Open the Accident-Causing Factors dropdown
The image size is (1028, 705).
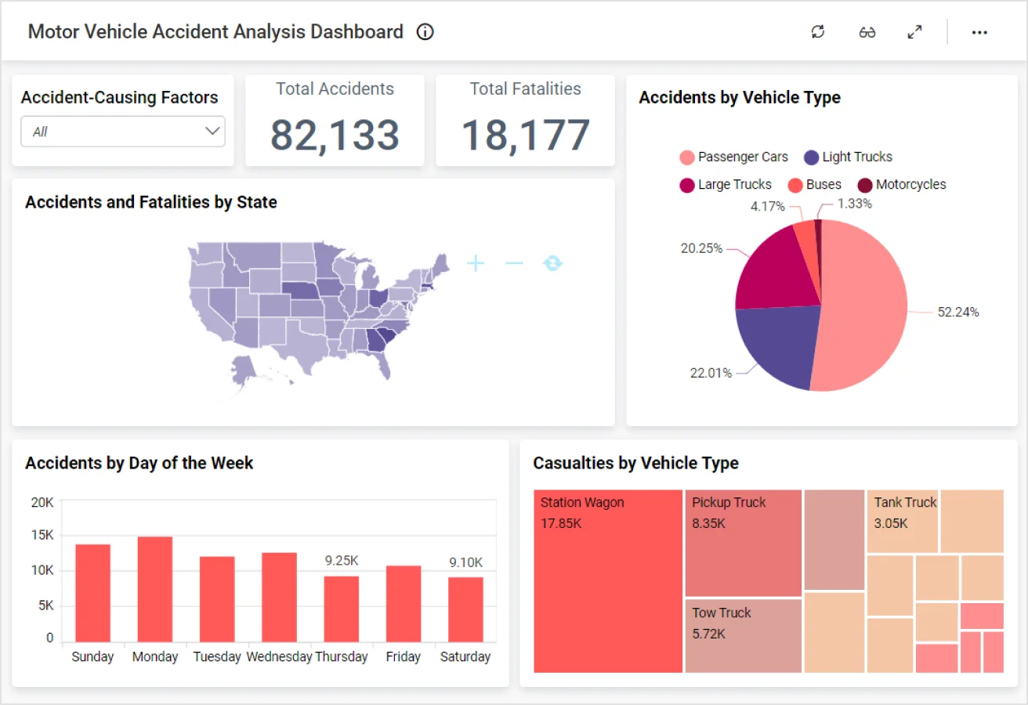tap(123, 132)
